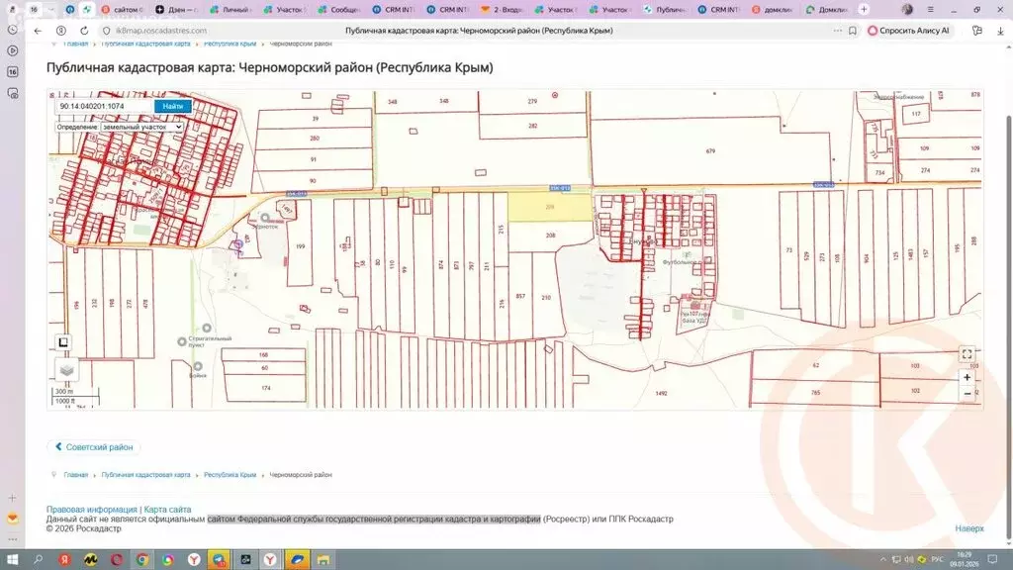Toggle fullscreen map view
The width and height of the screenshot is (1013, 570).
tap(967, 354)
